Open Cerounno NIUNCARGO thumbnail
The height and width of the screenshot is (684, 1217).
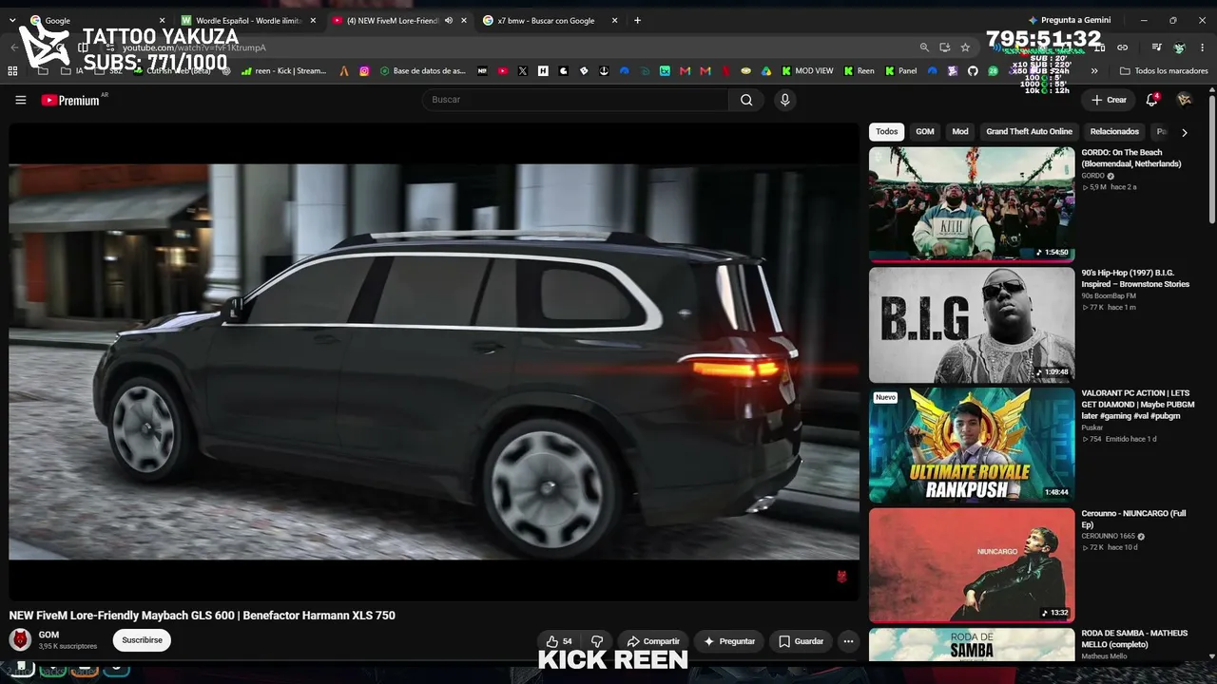pos(972,565)
